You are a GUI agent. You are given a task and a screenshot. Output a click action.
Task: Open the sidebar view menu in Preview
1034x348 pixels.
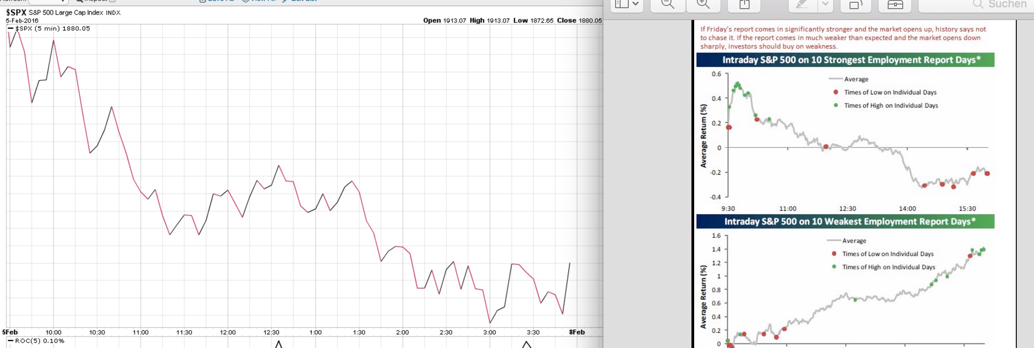[x=627, y=5]
